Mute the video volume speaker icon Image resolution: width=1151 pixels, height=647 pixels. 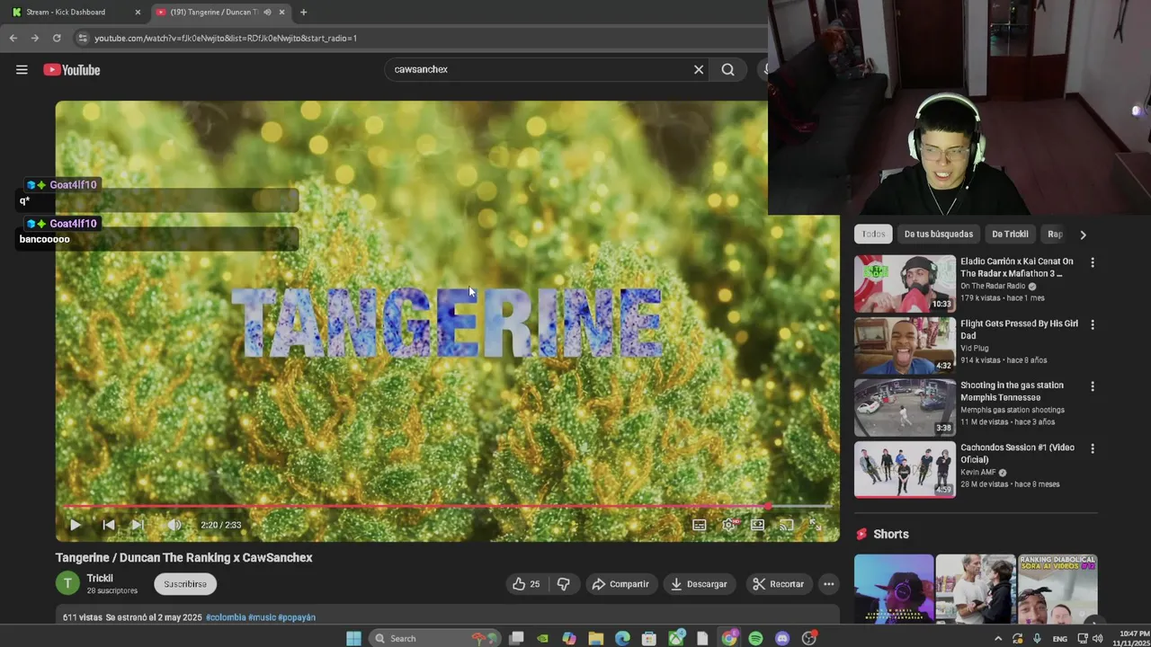[x=174, y=525]
